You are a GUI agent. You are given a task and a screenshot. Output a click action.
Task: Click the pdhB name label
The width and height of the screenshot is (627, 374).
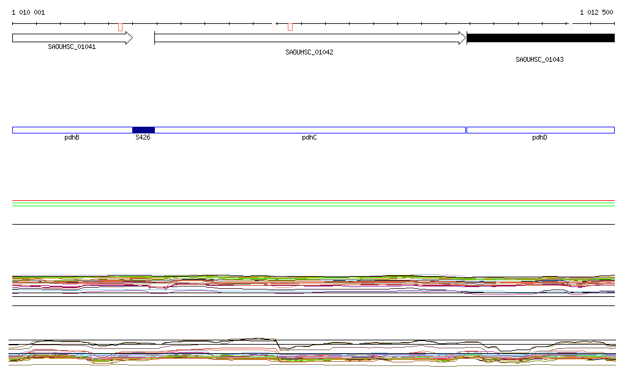tap(72, 138)
